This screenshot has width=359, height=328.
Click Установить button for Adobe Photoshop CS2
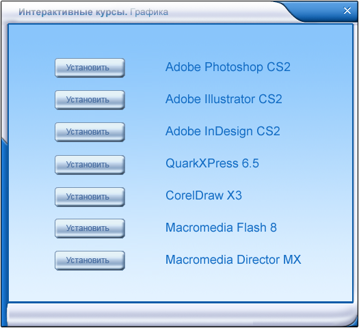point(90,68)
